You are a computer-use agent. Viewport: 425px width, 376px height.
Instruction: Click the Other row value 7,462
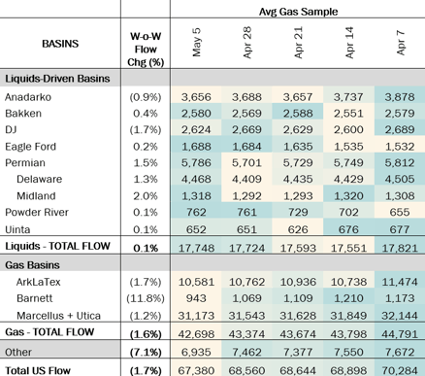[x=247, y=352]
